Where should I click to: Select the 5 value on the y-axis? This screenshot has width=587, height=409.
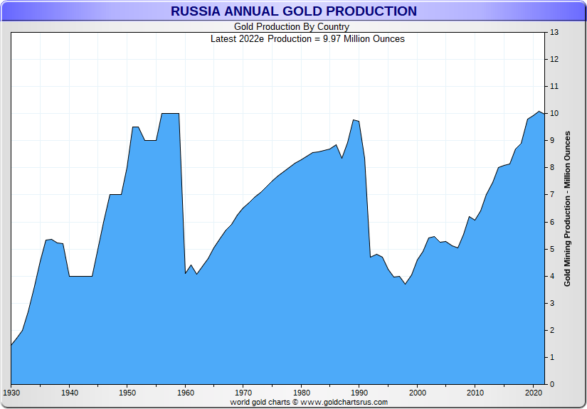pos(552,250)
